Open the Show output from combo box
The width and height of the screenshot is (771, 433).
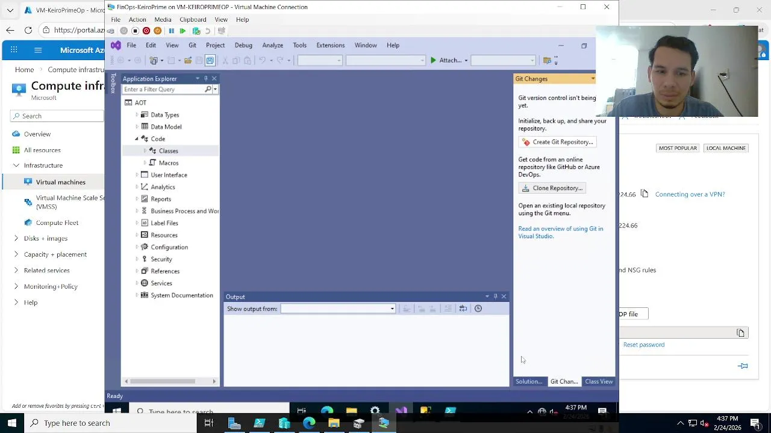click(338, 309)
